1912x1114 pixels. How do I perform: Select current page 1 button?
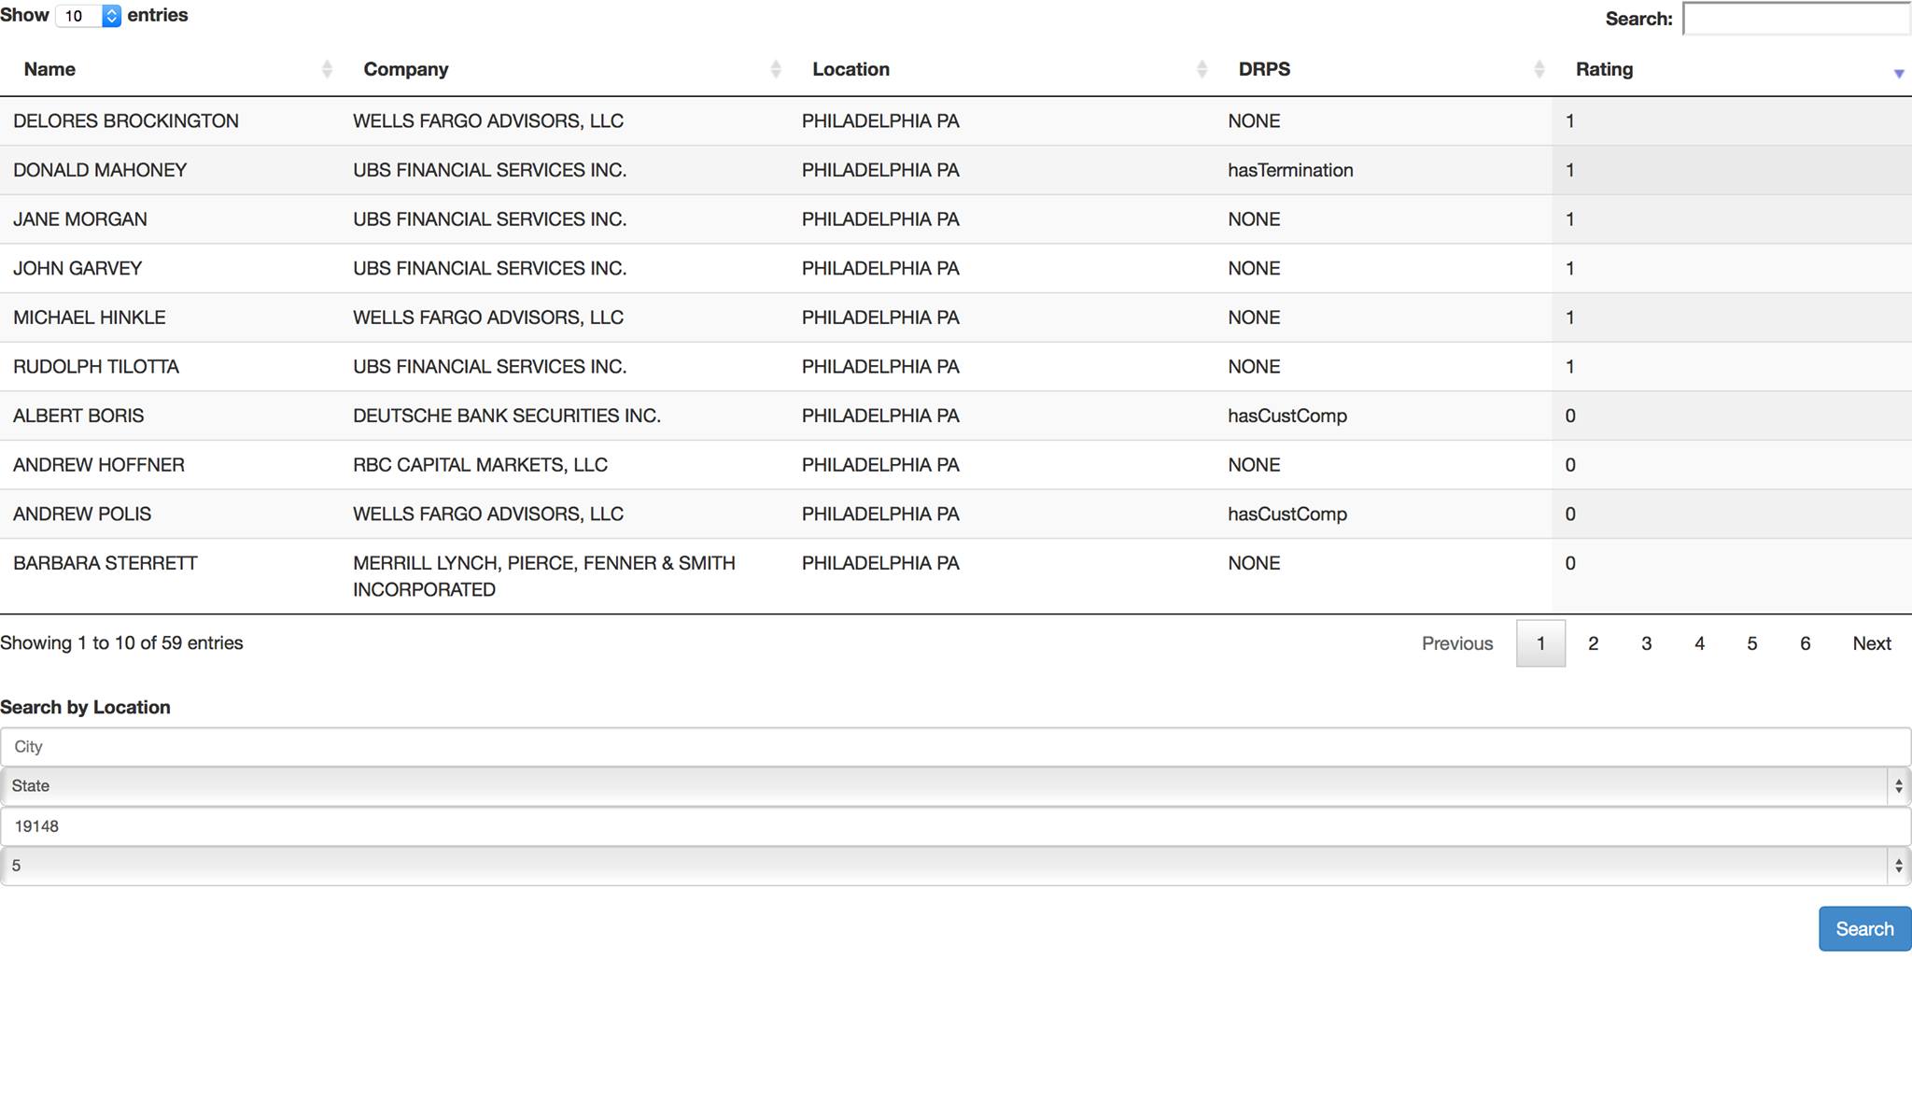click(1540, 643)
